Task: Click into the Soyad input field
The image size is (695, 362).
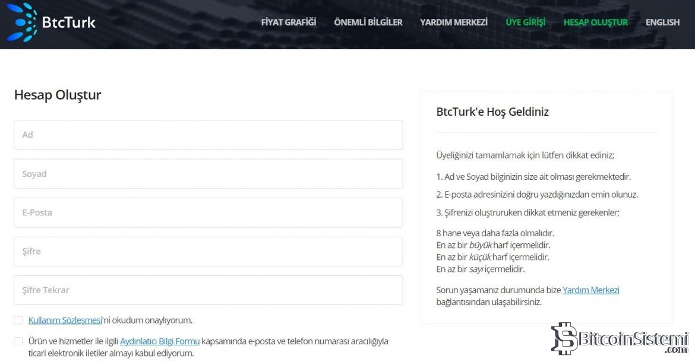Action: click(208, 174)
